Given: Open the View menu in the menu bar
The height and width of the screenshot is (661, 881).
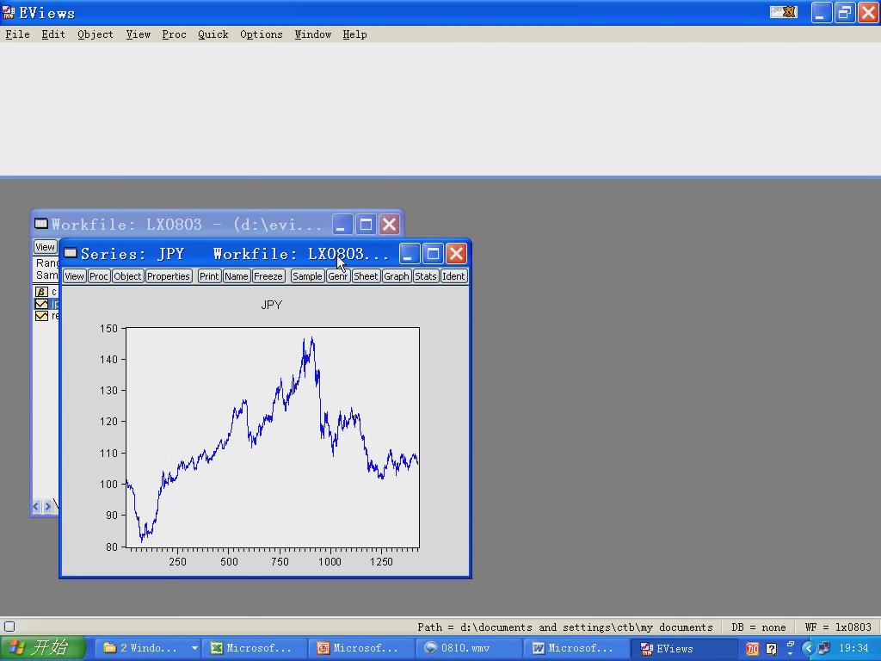Looking at the screenshot, I should point(139,34).
